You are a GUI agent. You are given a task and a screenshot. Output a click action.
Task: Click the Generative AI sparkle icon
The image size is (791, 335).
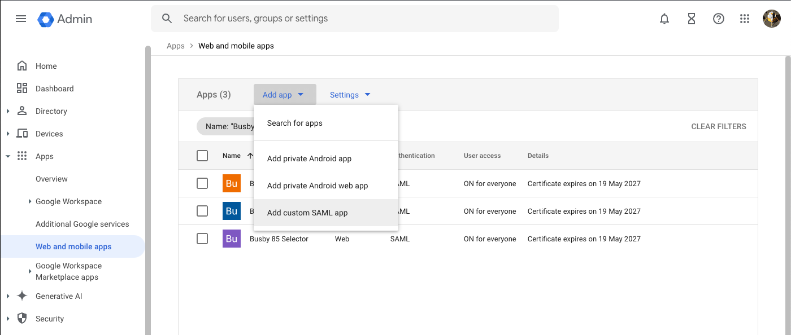[x=22, y=296]
